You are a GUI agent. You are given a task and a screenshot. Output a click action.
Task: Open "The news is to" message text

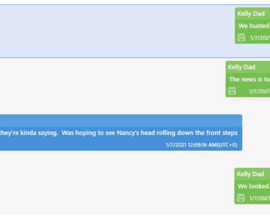[249, 79]
